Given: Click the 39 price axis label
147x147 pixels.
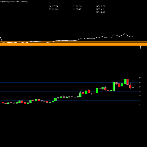Looking at the screenshot, I should click(x=140, y=78).
